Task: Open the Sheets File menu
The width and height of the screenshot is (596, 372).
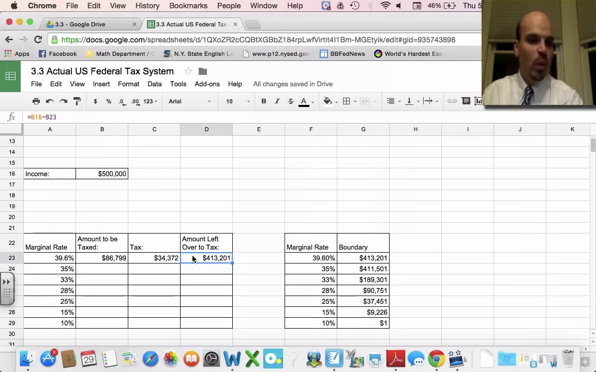Action: [37, 84]
